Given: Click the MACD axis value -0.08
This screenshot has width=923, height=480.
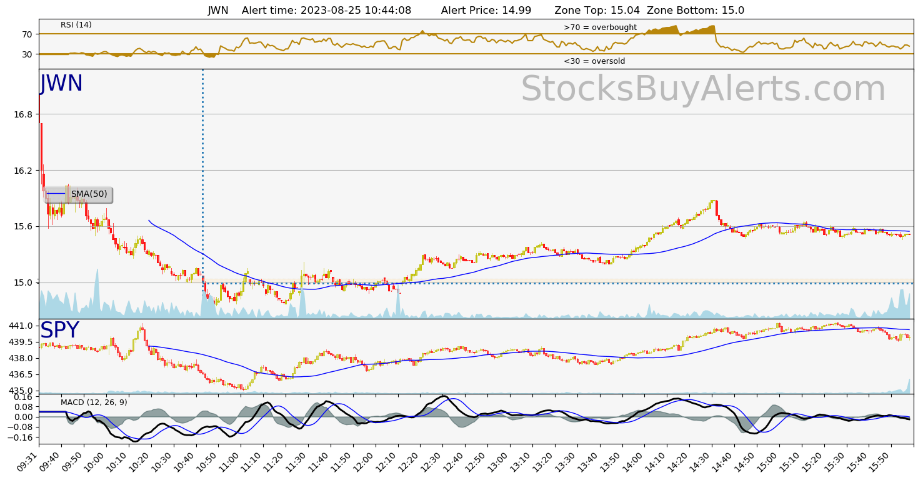Looking at the screenshot, I should tap(21, 427).
